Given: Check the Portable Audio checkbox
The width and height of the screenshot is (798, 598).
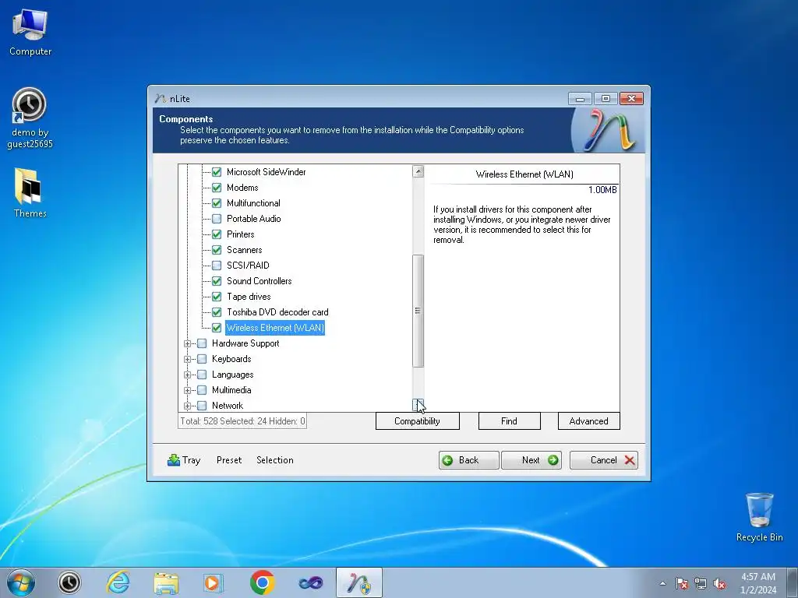Looking at the screenshot, I should click(217, 219).
